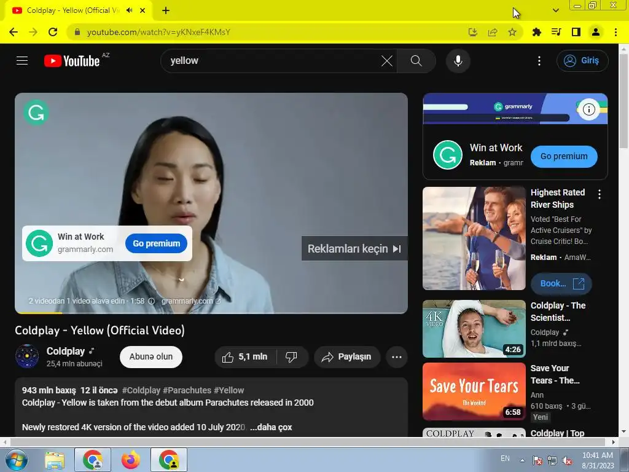Share the video via Paylaşın
The image size is (629, 472).
(x=348, y=357)
